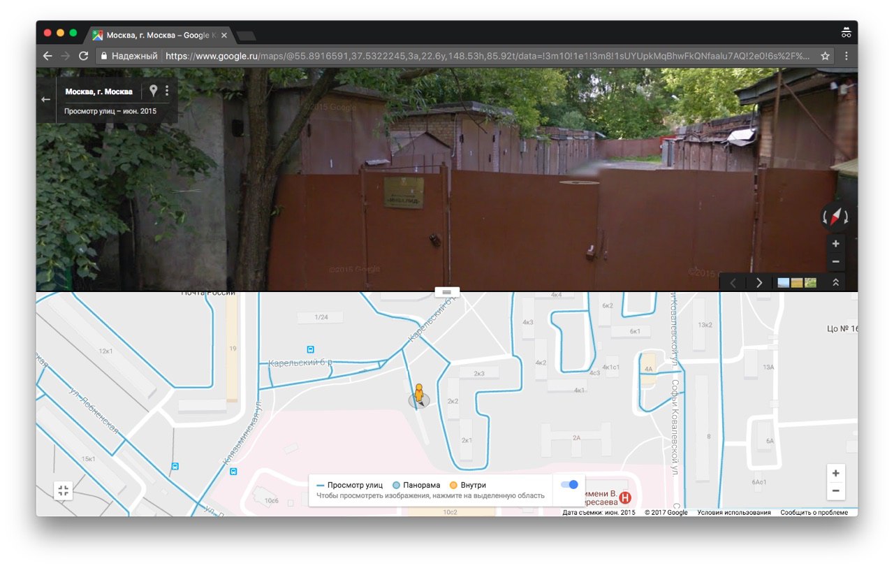Viewport: 894px width, 568px height.
Task: Reload the Google Maps page
Action: tap(84, 56)
